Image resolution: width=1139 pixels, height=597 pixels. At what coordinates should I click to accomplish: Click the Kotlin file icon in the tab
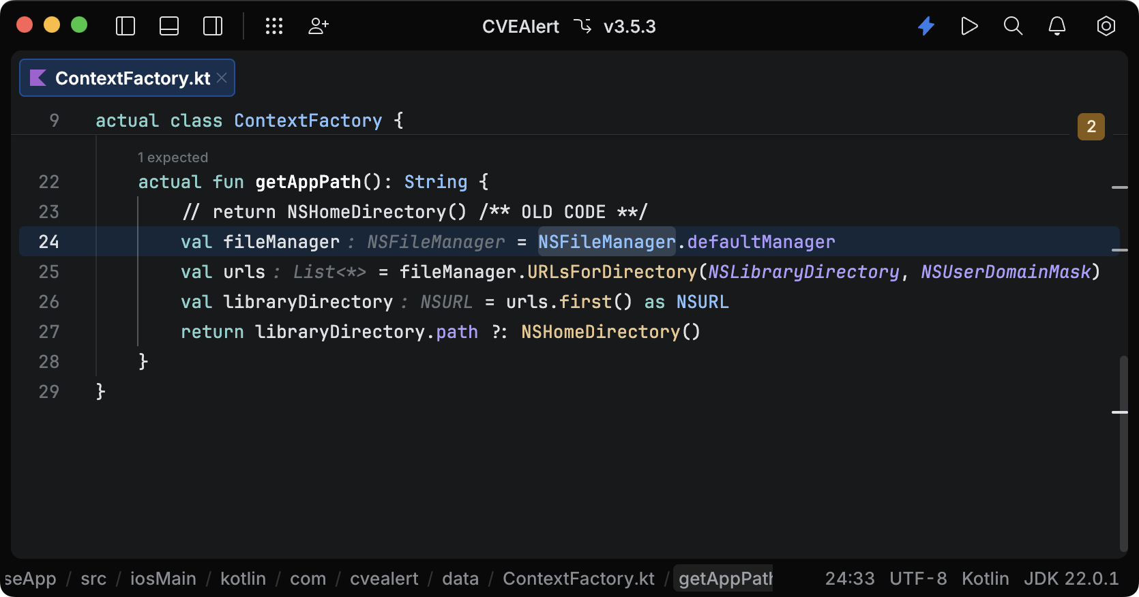click(x=38, y=78)
